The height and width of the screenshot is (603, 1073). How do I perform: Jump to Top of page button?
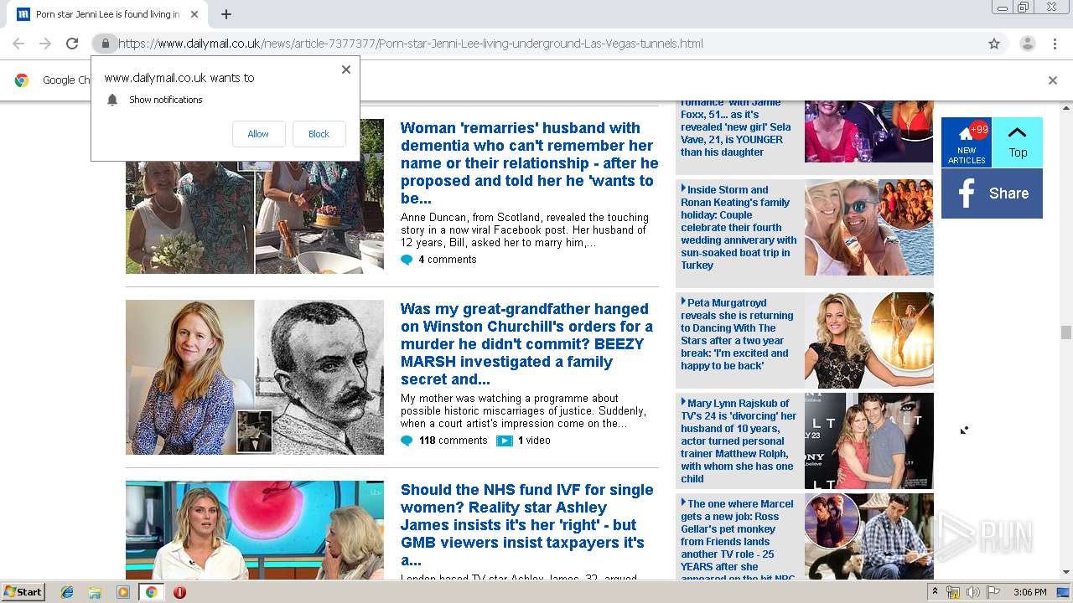1018,142
